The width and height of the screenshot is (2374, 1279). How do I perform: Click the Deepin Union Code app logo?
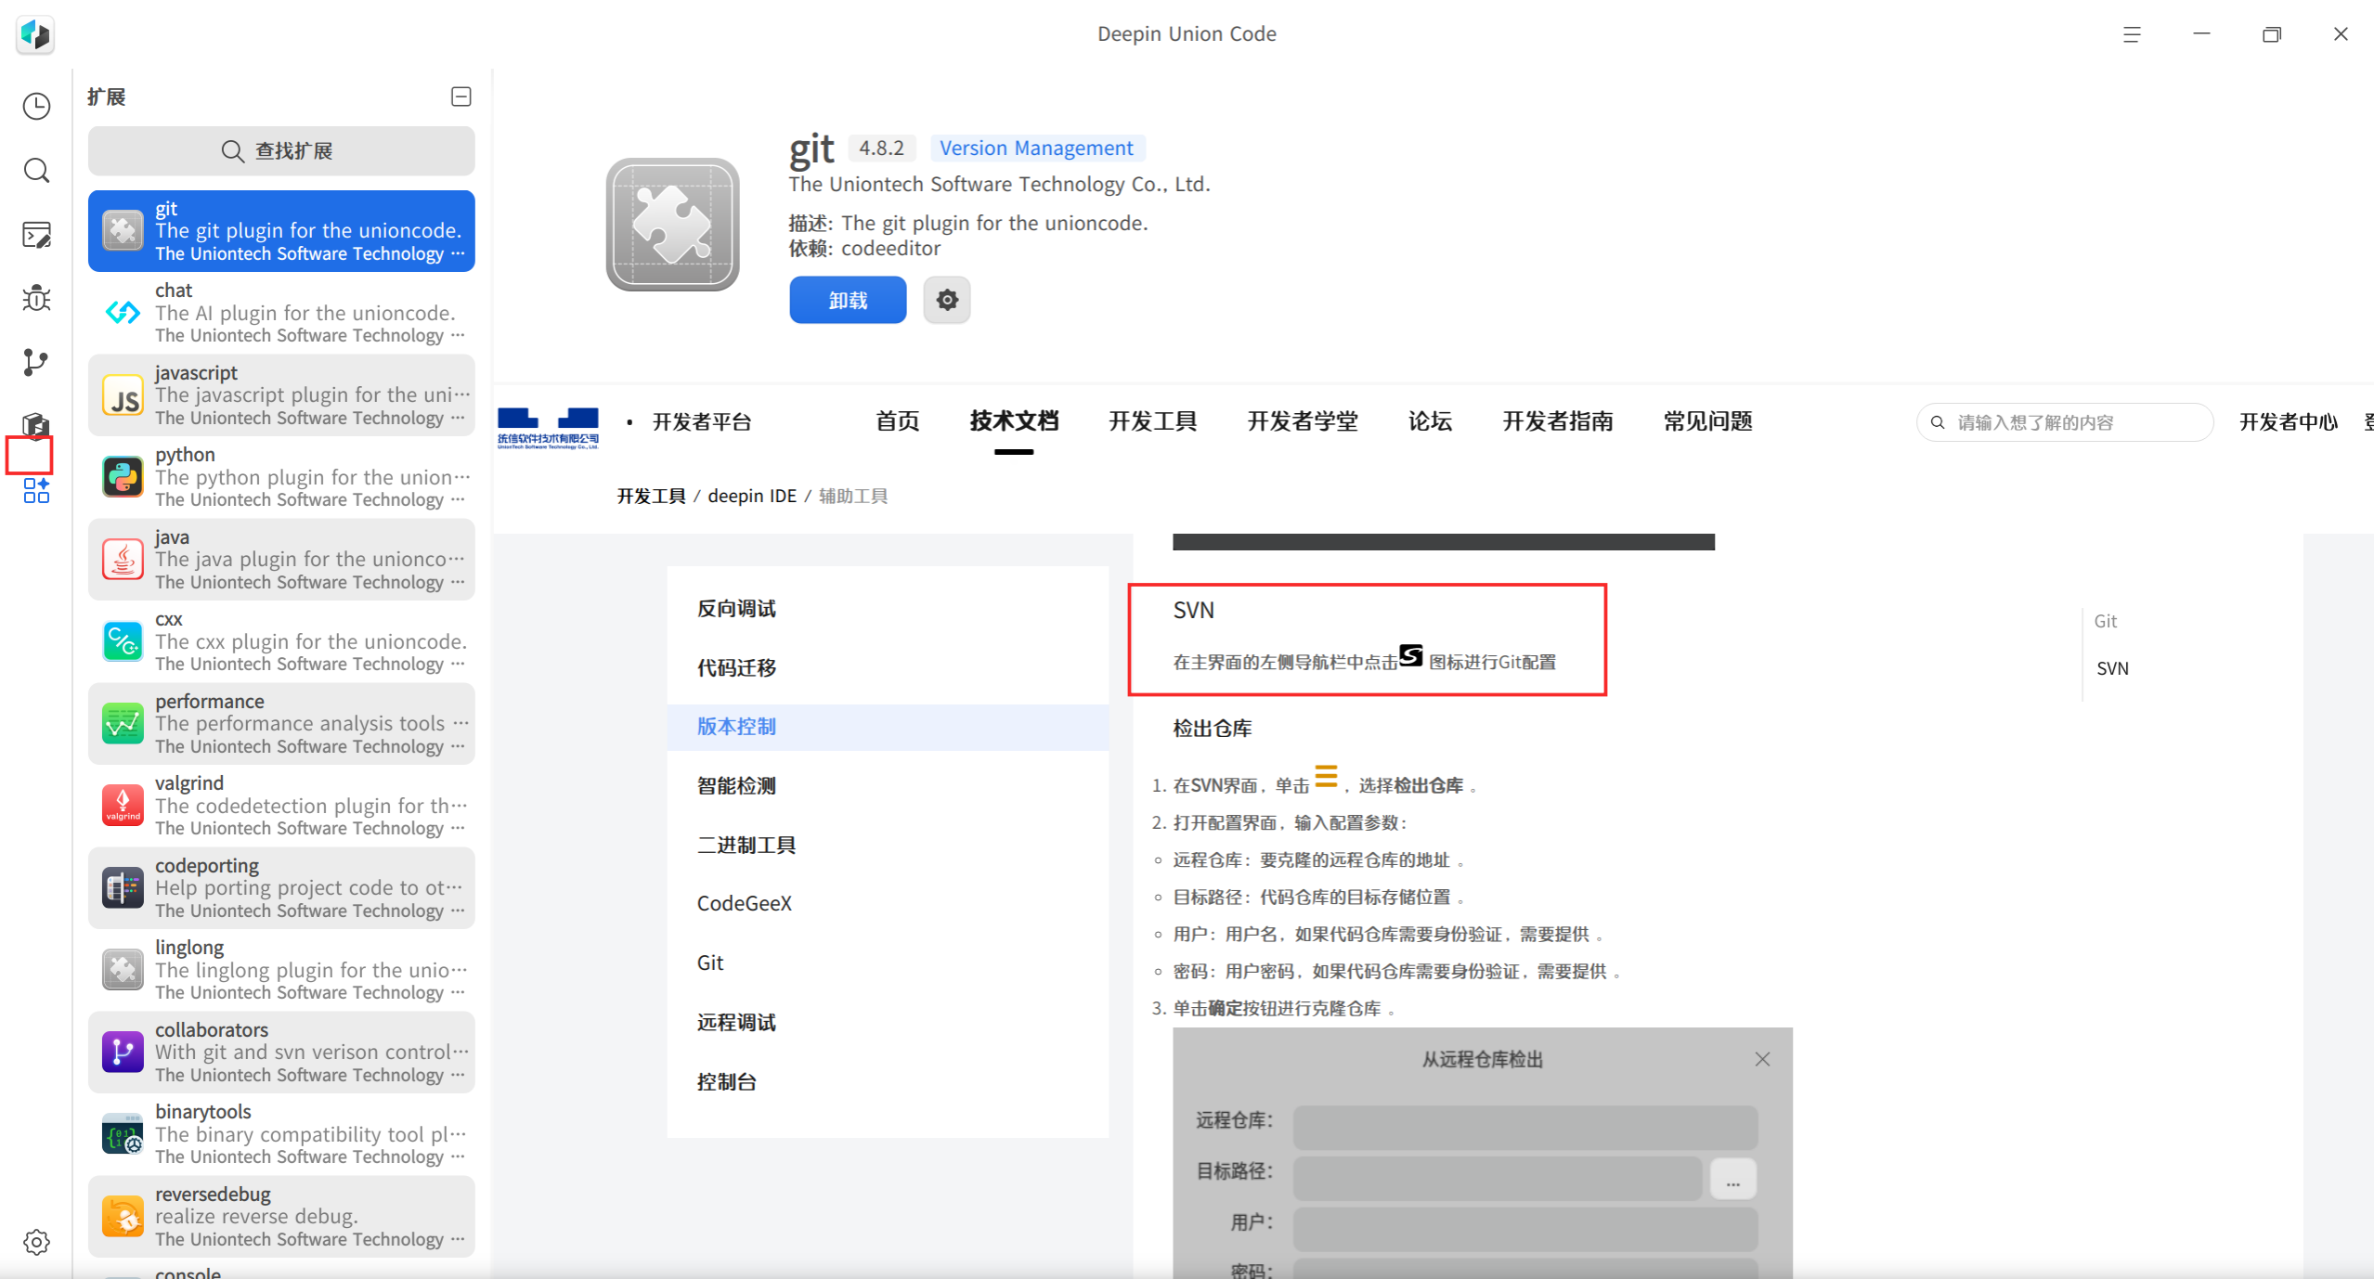(35, 34)
